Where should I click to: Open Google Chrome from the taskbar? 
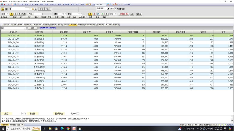tap(68, 129)
